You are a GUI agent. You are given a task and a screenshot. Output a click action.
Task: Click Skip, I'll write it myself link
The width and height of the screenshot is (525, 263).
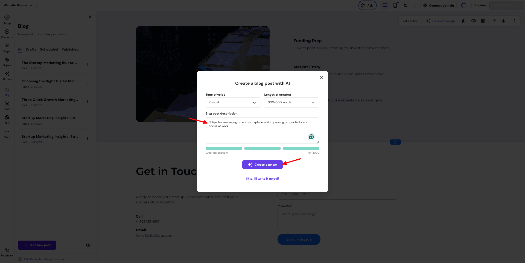click(x=262, y=179)
